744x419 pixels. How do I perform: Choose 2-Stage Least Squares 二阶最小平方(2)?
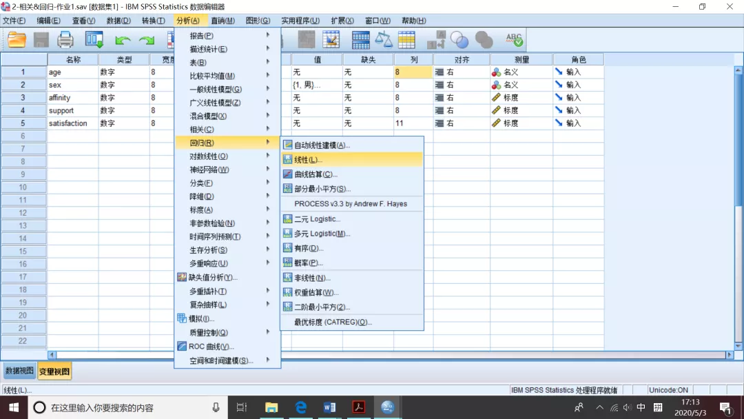(352, 307)
